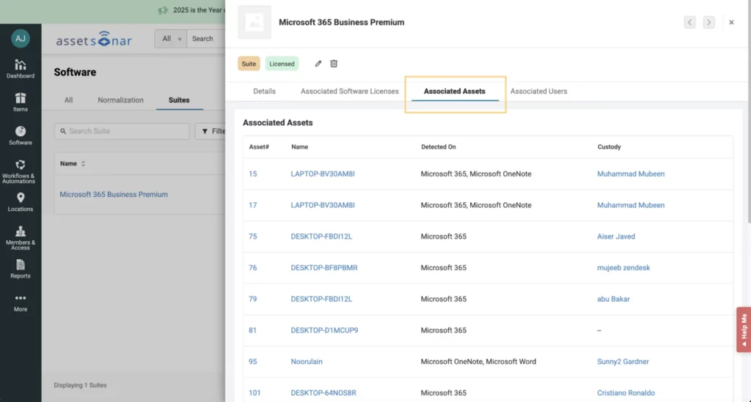Screen dimensions: 751x402
Task: Open Microsoft 365 Business Premium suite link
Action: point(114,195)
